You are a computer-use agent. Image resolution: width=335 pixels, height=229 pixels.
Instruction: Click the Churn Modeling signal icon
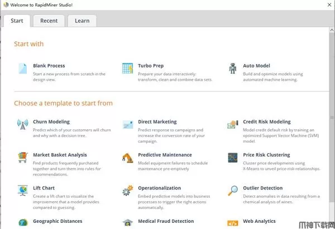pyautogui.click(x=22, y=124)
